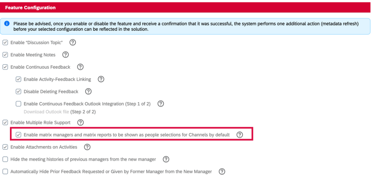Open help for matrix managers Channels option
The image size is (375, 177).
click(x=240, y=135)
